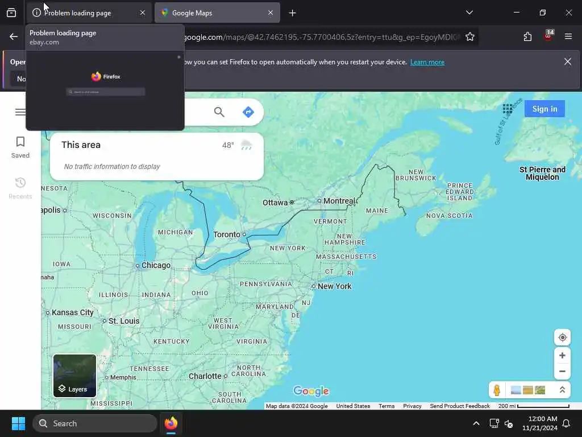Open the imagery thumbnails strip
This screenshot has width=582, height=437.
click(528, 390)
